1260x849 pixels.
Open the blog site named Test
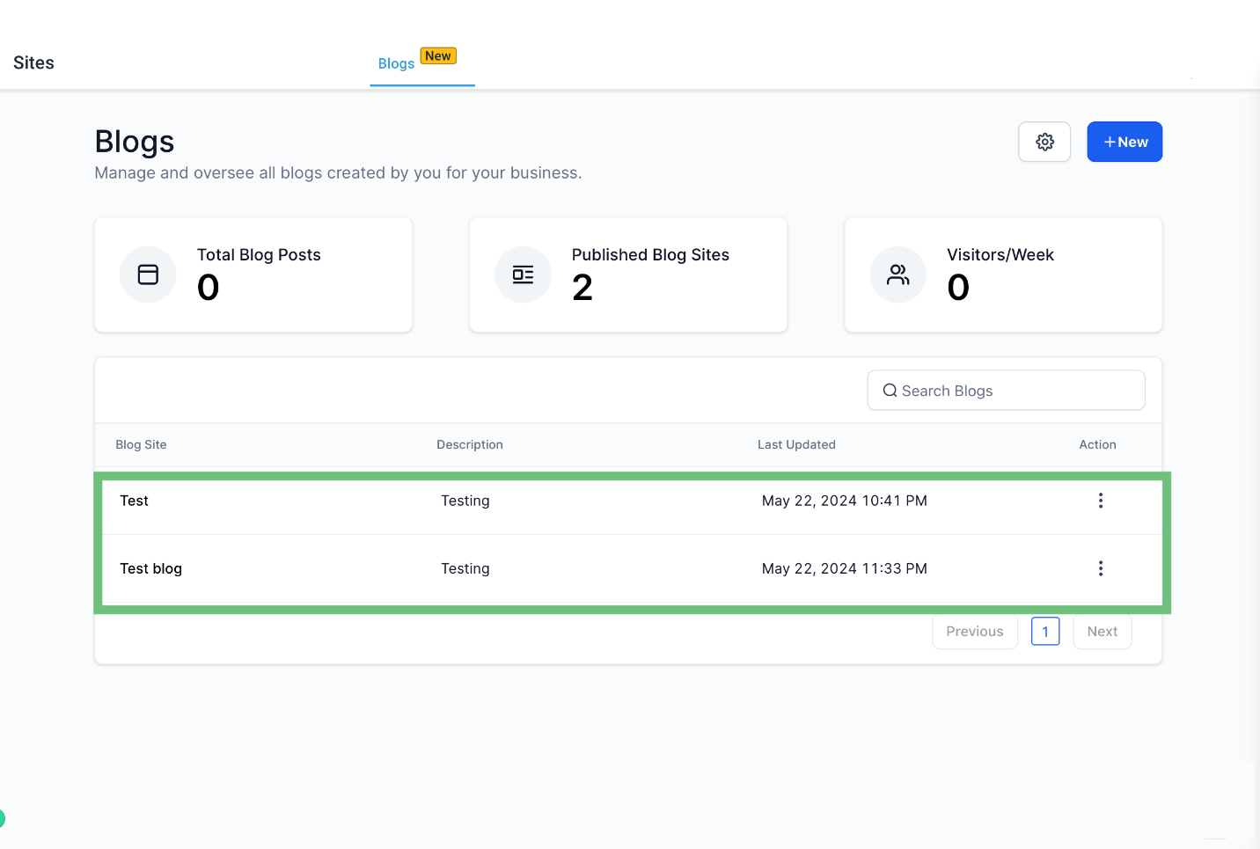[x=134, y=501]
